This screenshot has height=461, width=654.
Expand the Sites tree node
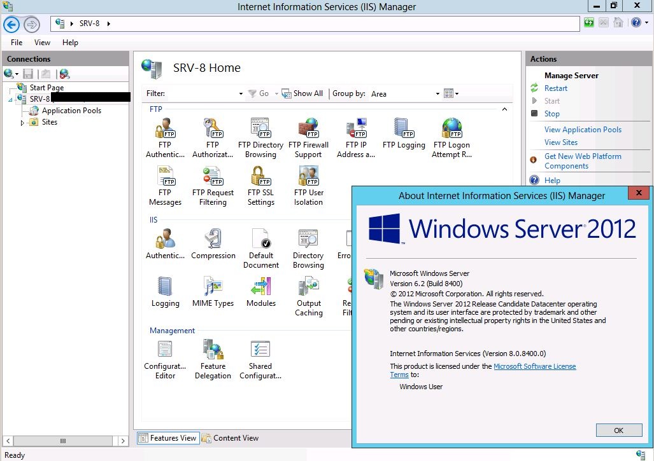point(23,123)
